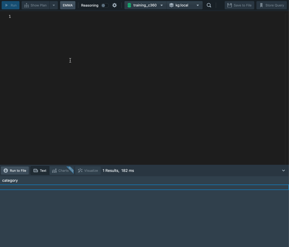Click the Save to File disk icon
Viewport: 289px width, 247px height.
point(230,5)
